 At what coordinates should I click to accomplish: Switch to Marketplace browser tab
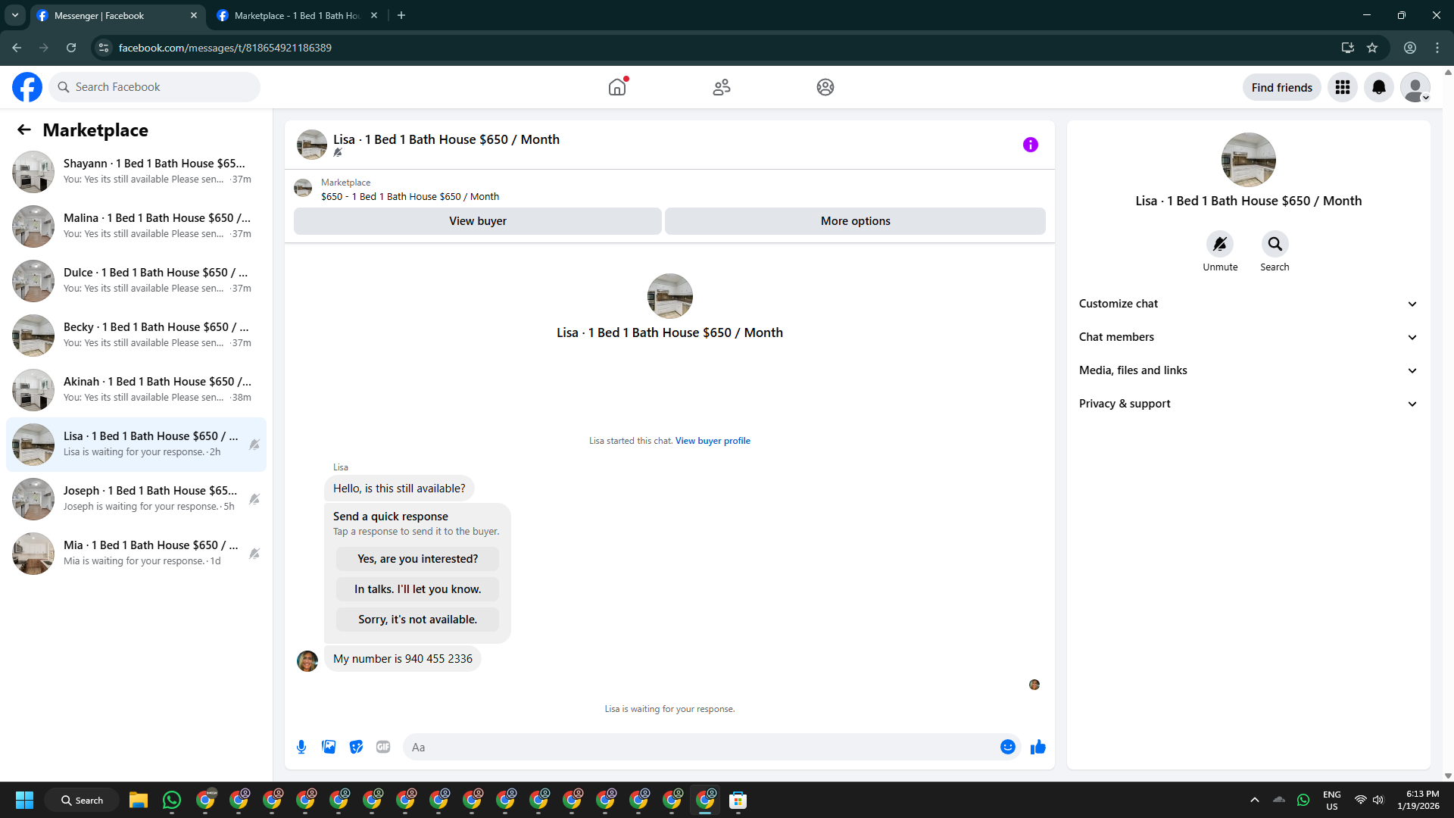296,15
